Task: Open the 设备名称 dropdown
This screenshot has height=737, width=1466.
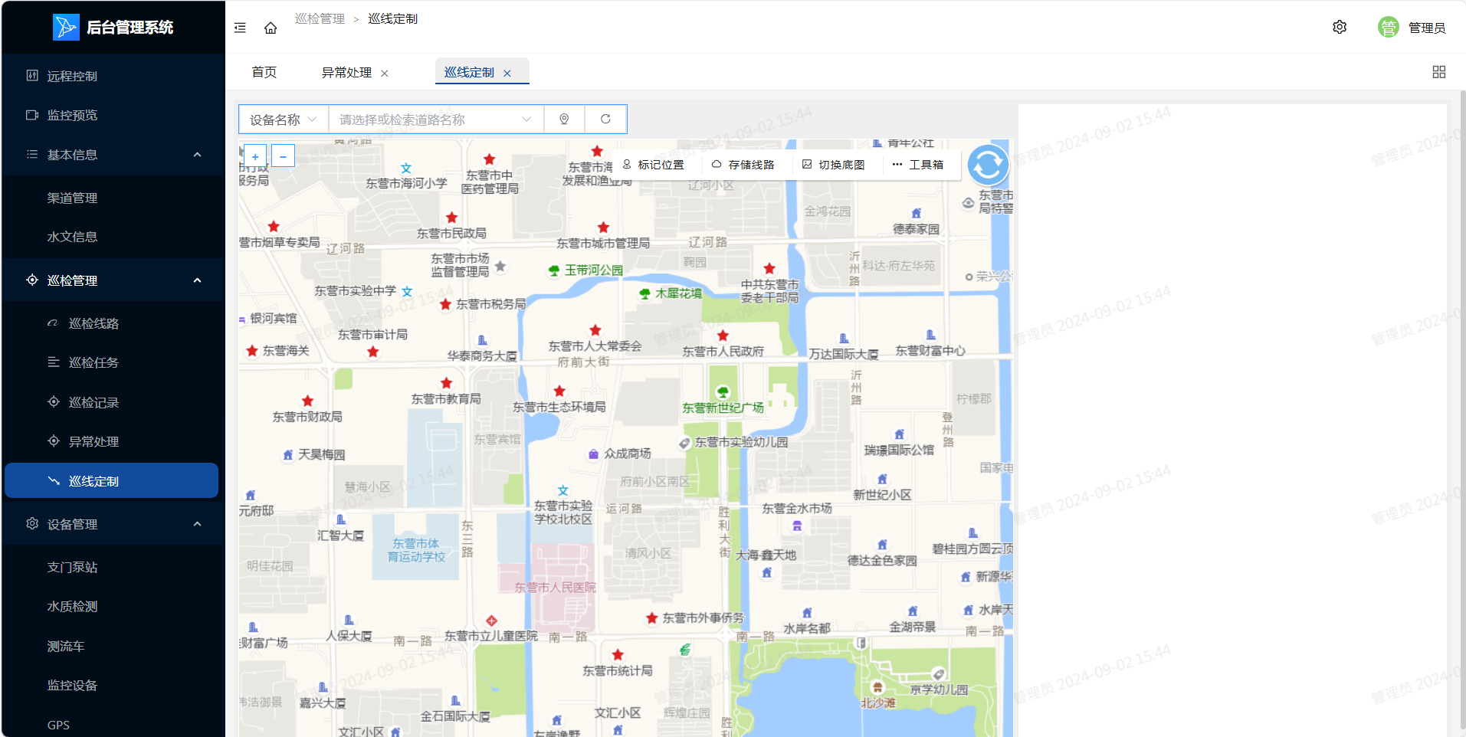Action: tap(284, 120)
